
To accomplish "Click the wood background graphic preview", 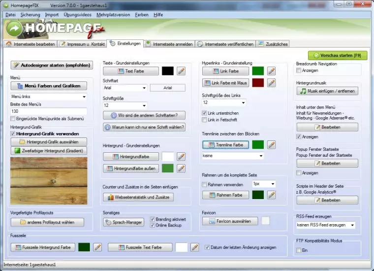I will 49,181.
